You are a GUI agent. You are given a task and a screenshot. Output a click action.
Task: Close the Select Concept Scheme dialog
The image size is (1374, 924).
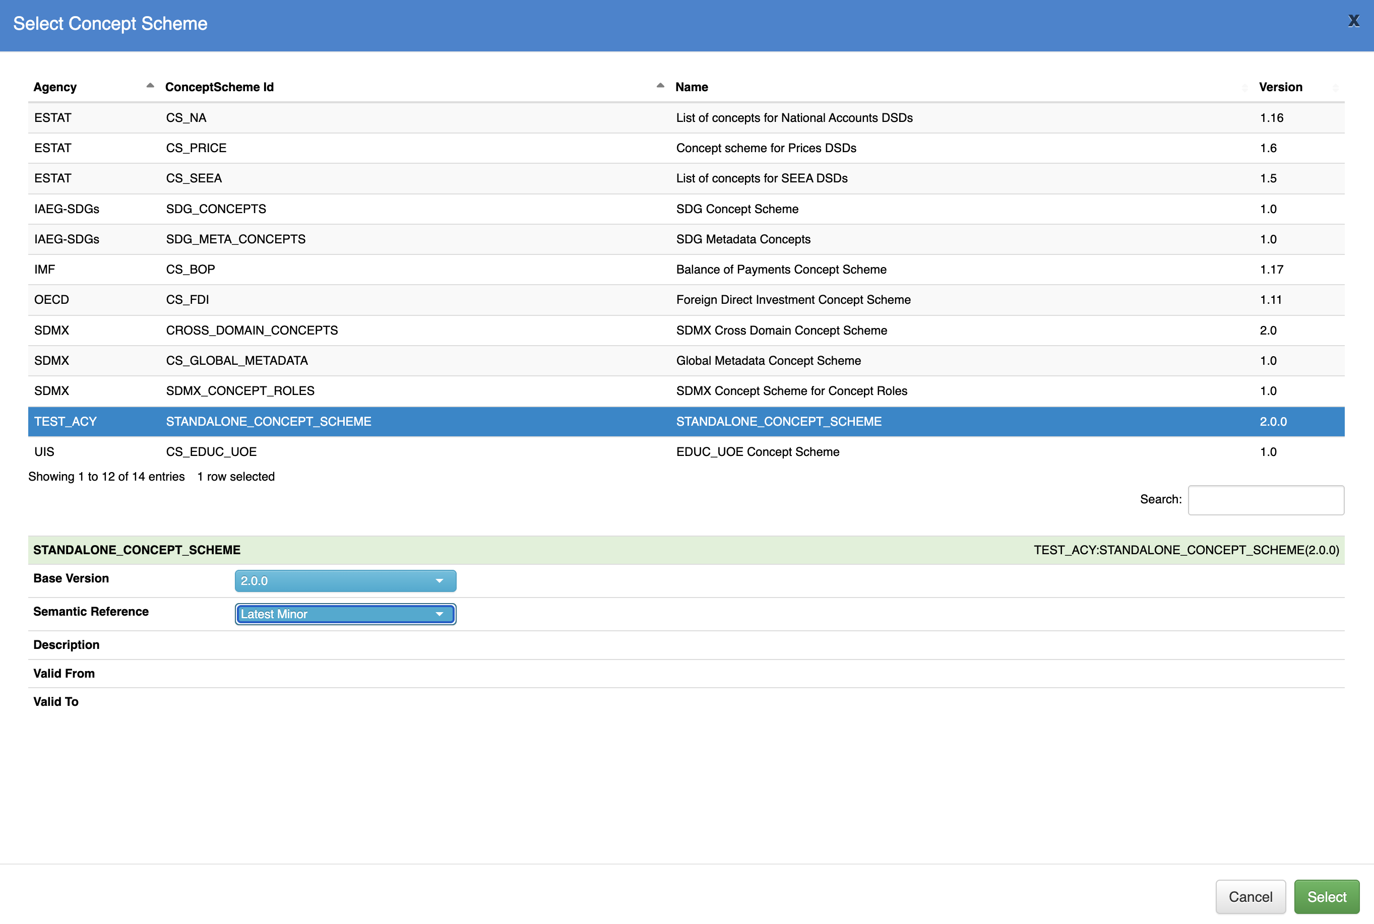(x=1353, y=21)
